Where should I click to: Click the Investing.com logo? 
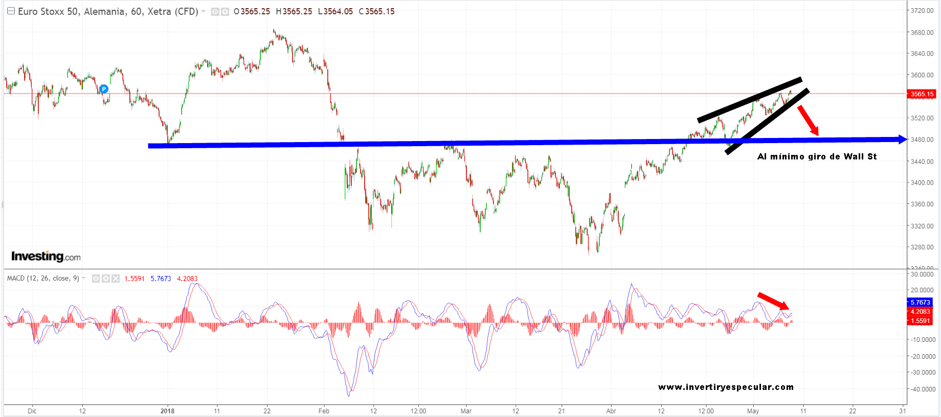(46, 256)
